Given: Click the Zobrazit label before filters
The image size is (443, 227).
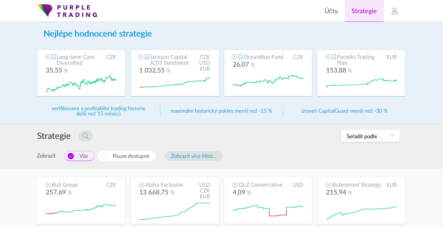Looking at the screenshot, I should click(46, 156).
